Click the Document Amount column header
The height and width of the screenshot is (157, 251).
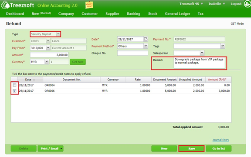[x=165, y=80]
